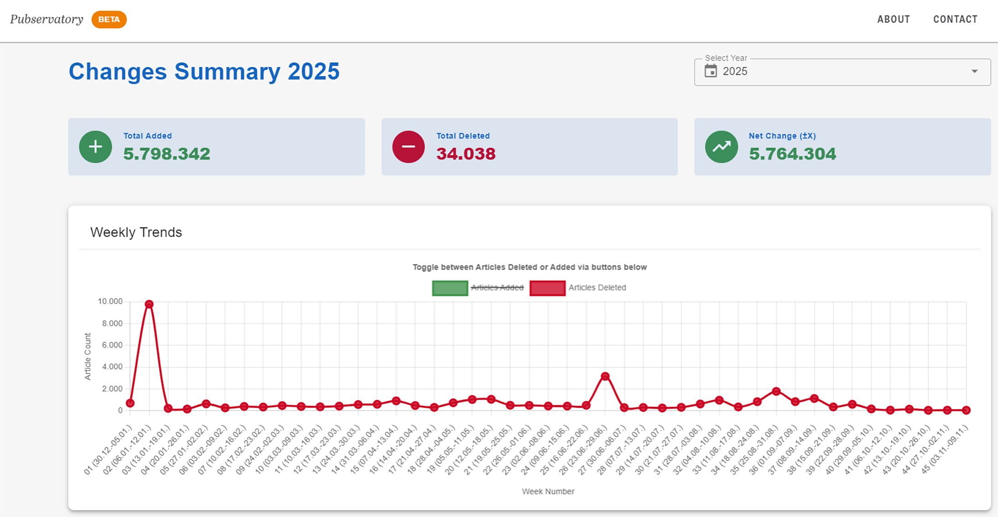Viewport: 998px width, 517px height.
Task: Open the CONTACT page
Action: pos(955,19)
